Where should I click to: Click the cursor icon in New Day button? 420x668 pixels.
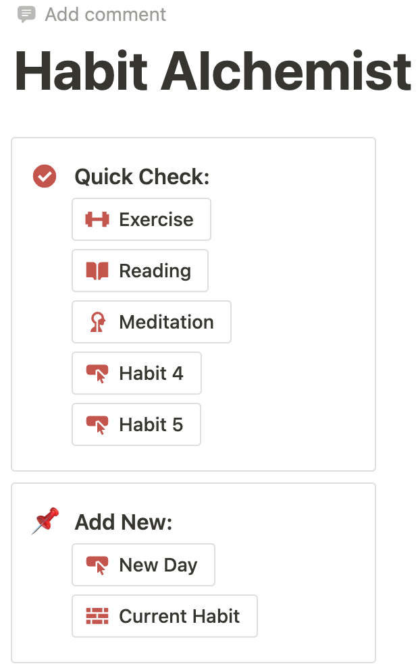(97, 565)
